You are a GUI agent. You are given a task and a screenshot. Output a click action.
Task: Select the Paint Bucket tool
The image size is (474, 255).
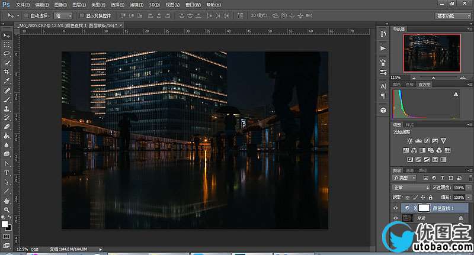pos(7,136)
